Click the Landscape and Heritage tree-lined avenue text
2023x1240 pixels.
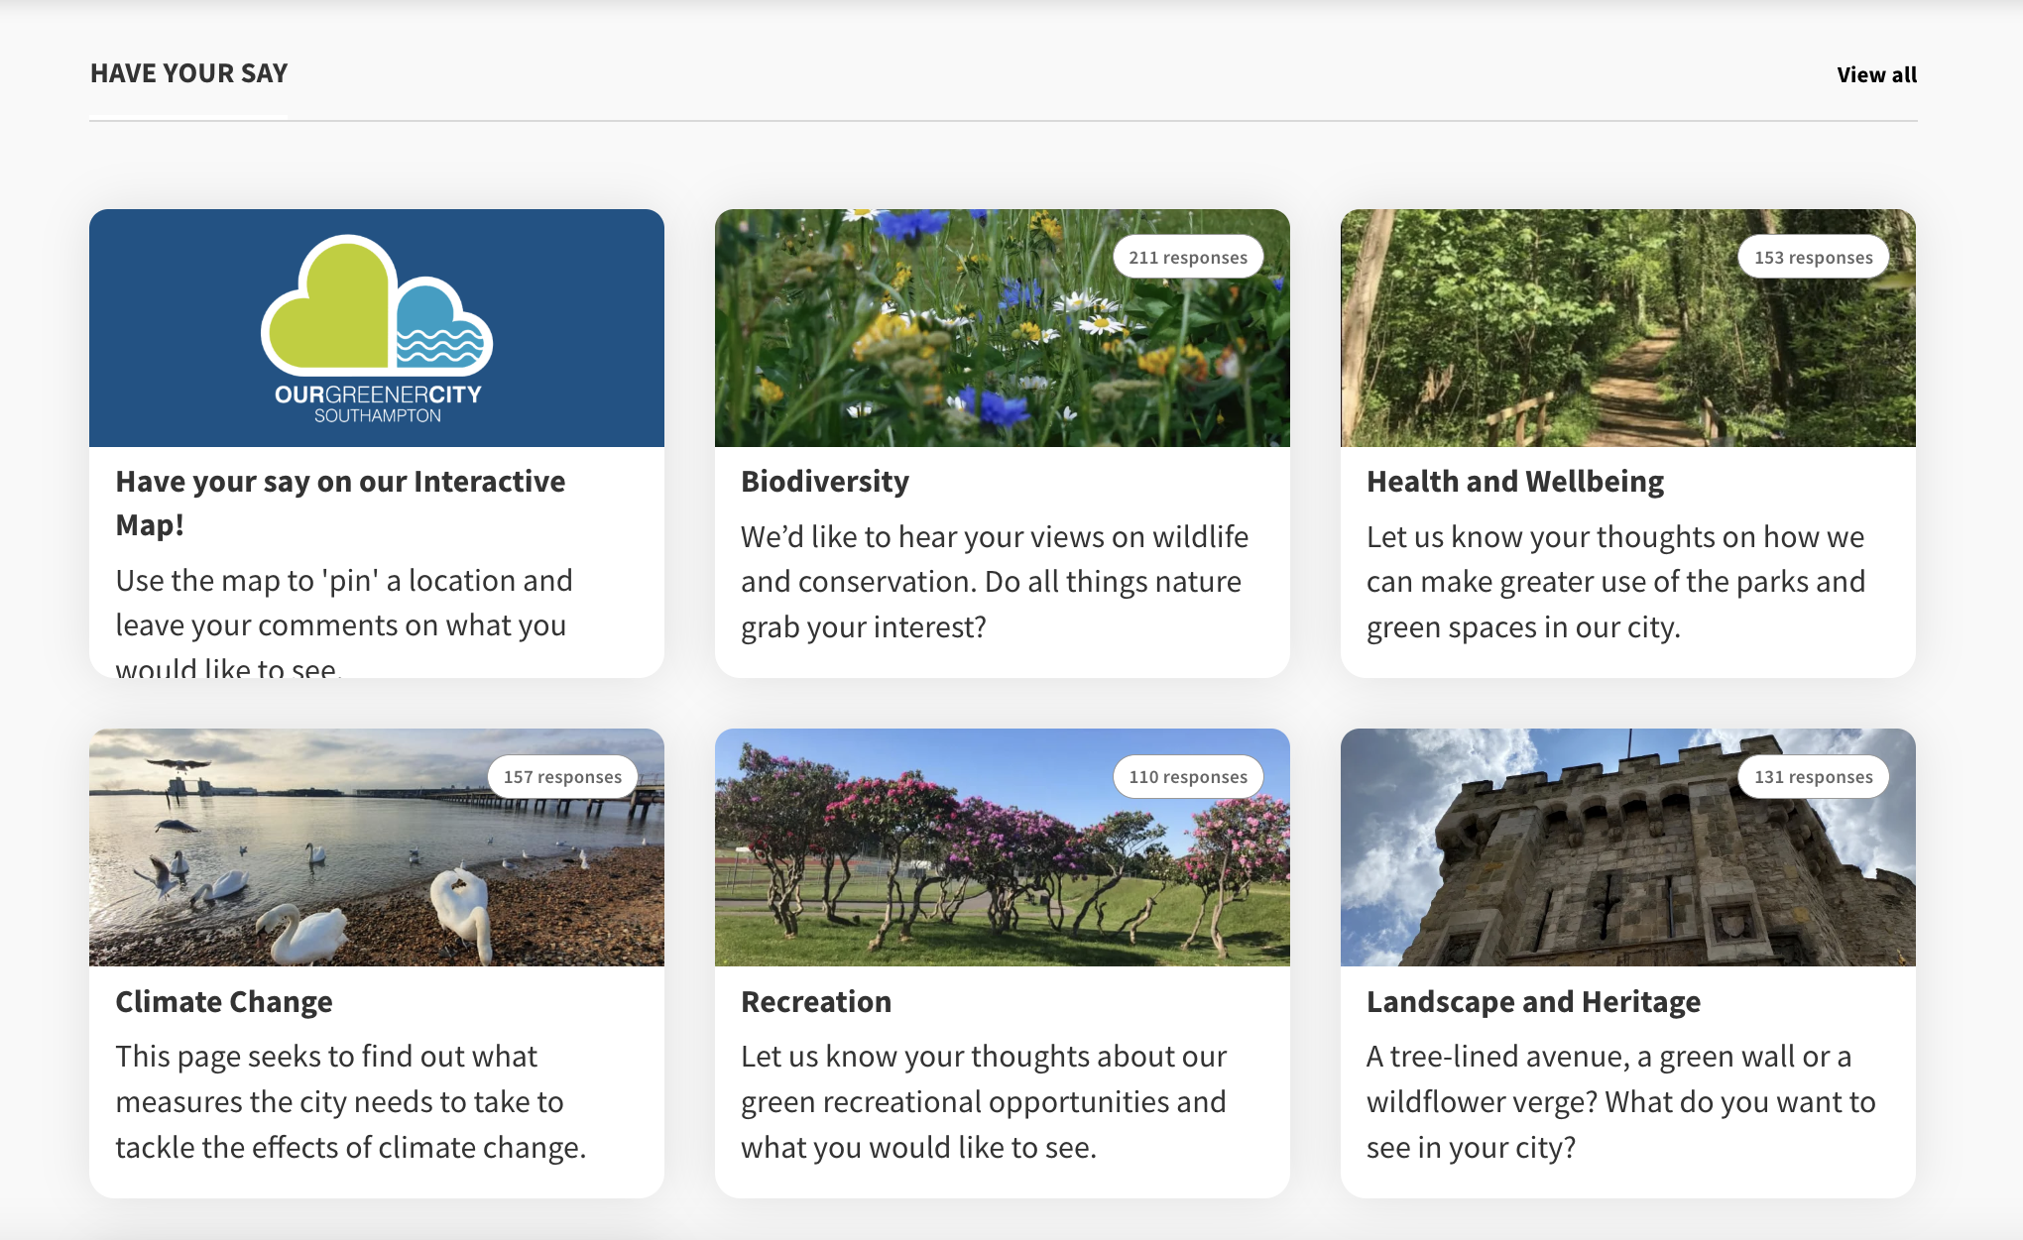[x=1620, y=1101]
